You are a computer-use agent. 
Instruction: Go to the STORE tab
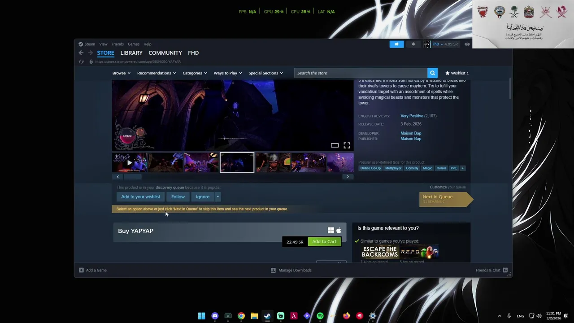tap(106, 53)
